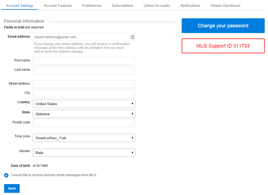Image resolution: width=268 pixels, height=195 pixels.
Task: Click the contact card icon in email field
Action: 132,37
